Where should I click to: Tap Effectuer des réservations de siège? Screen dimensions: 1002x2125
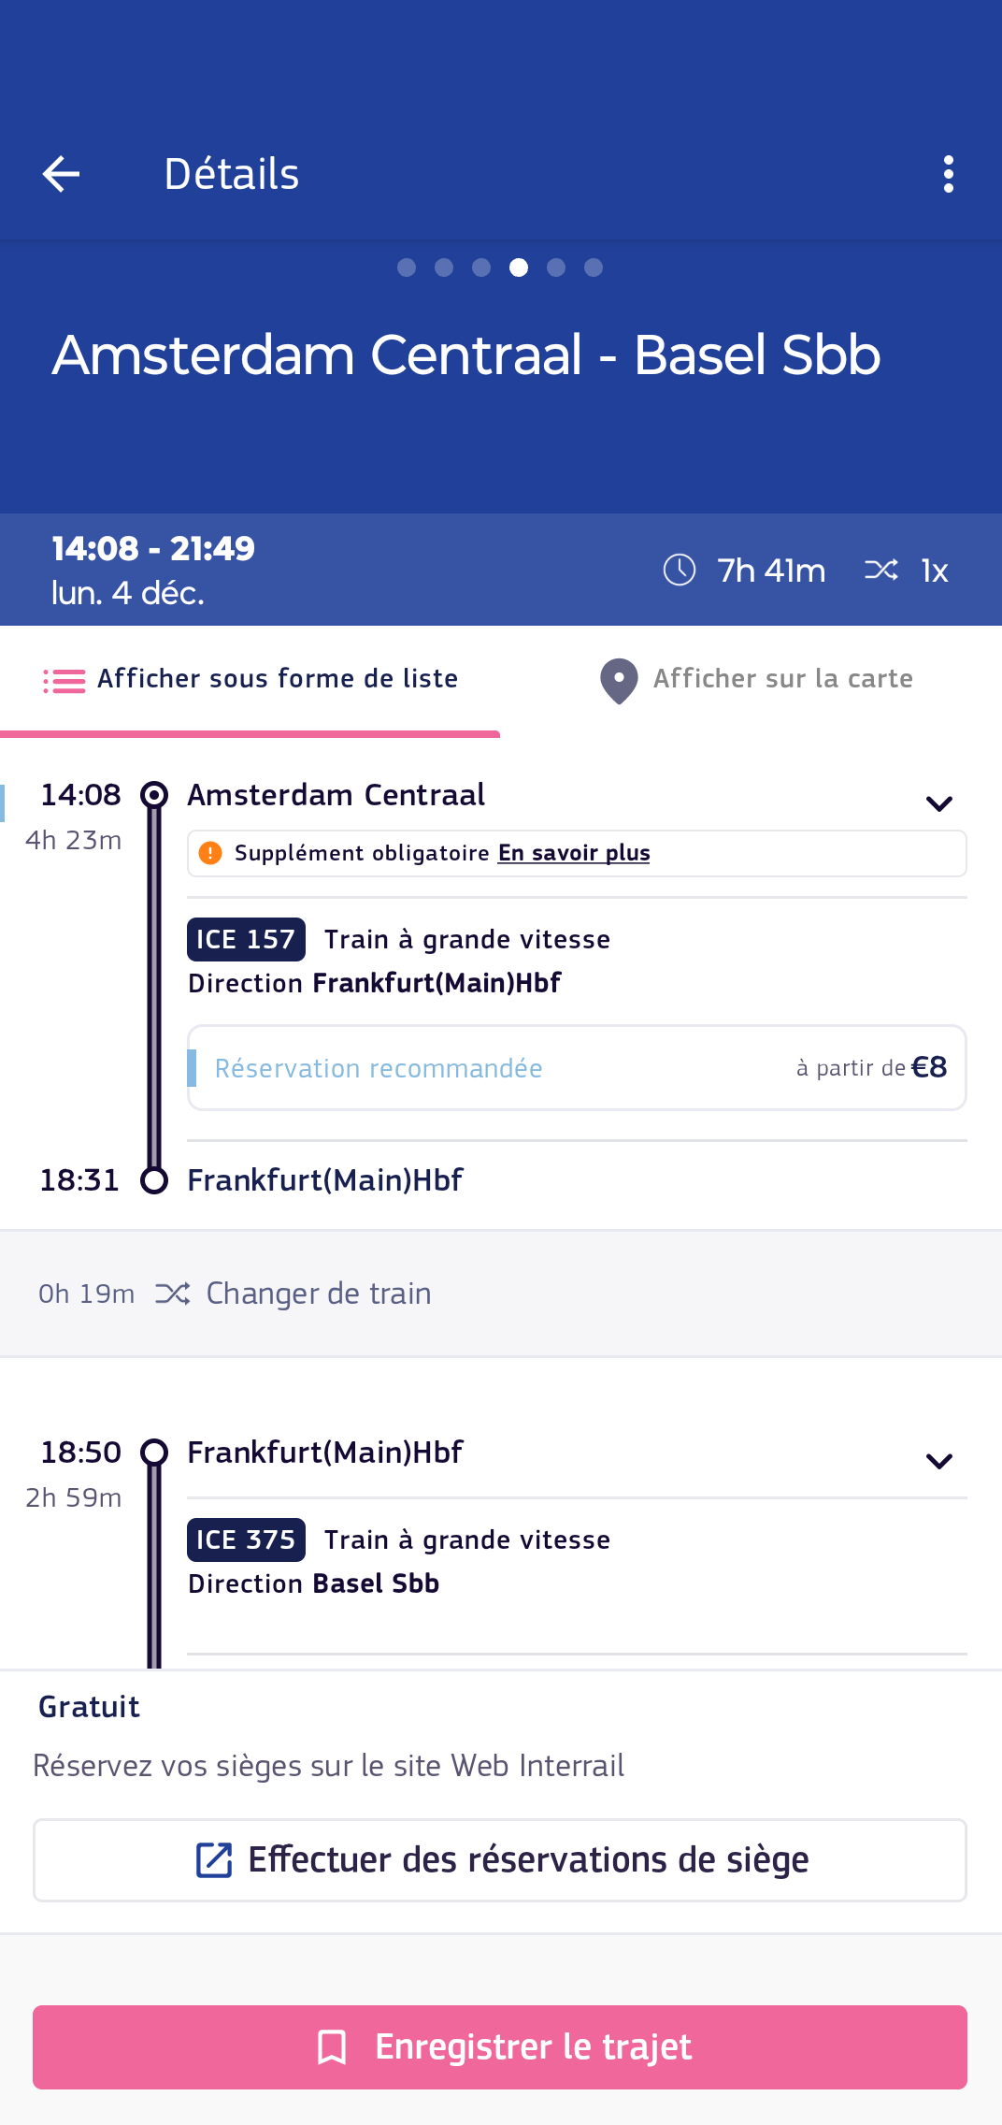(500, 1860)
